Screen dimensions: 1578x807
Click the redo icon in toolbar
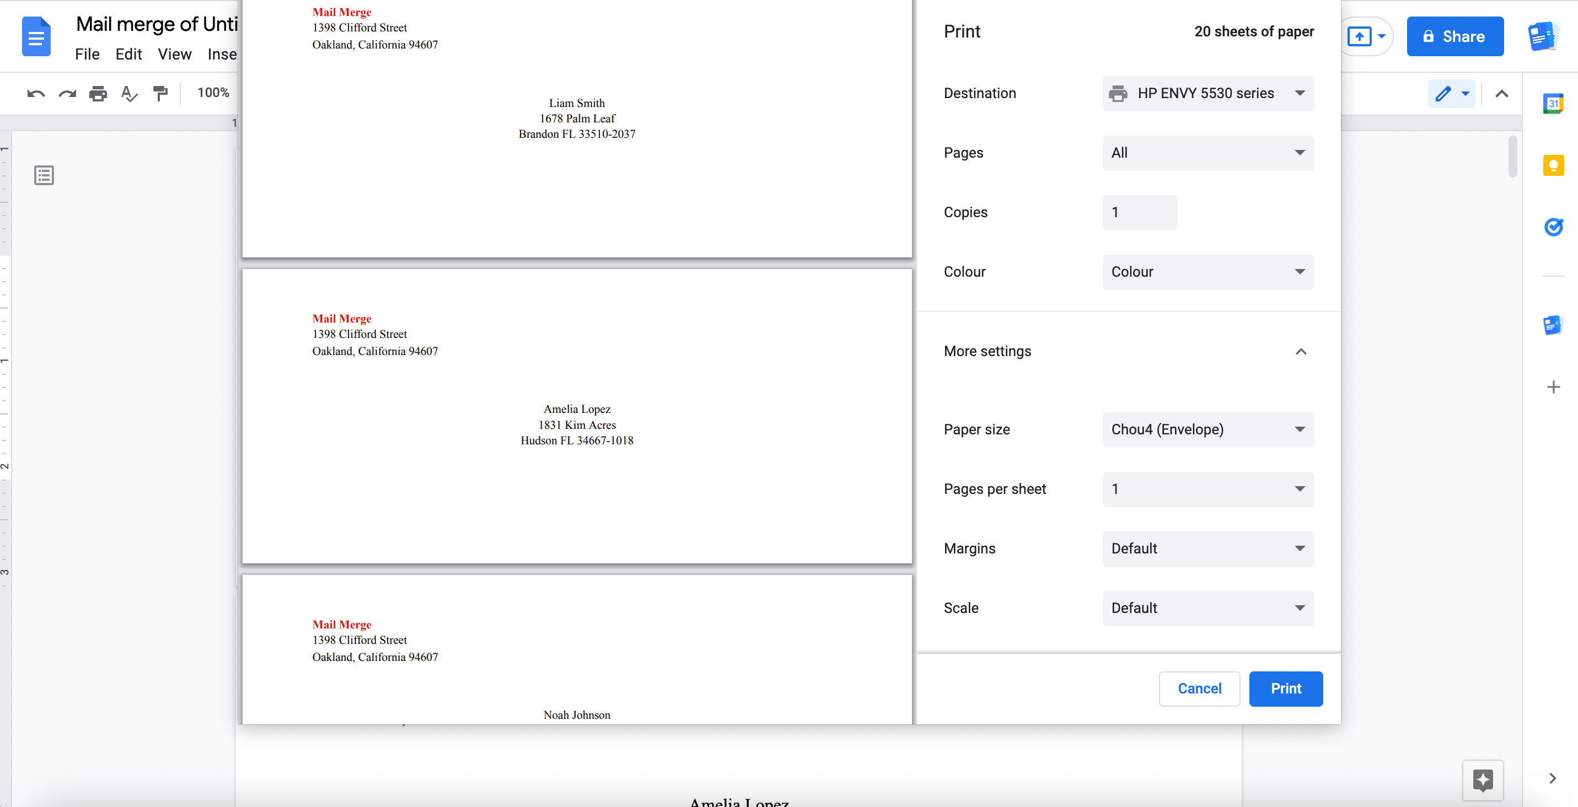pyautogui.click(x=67, y=93)
